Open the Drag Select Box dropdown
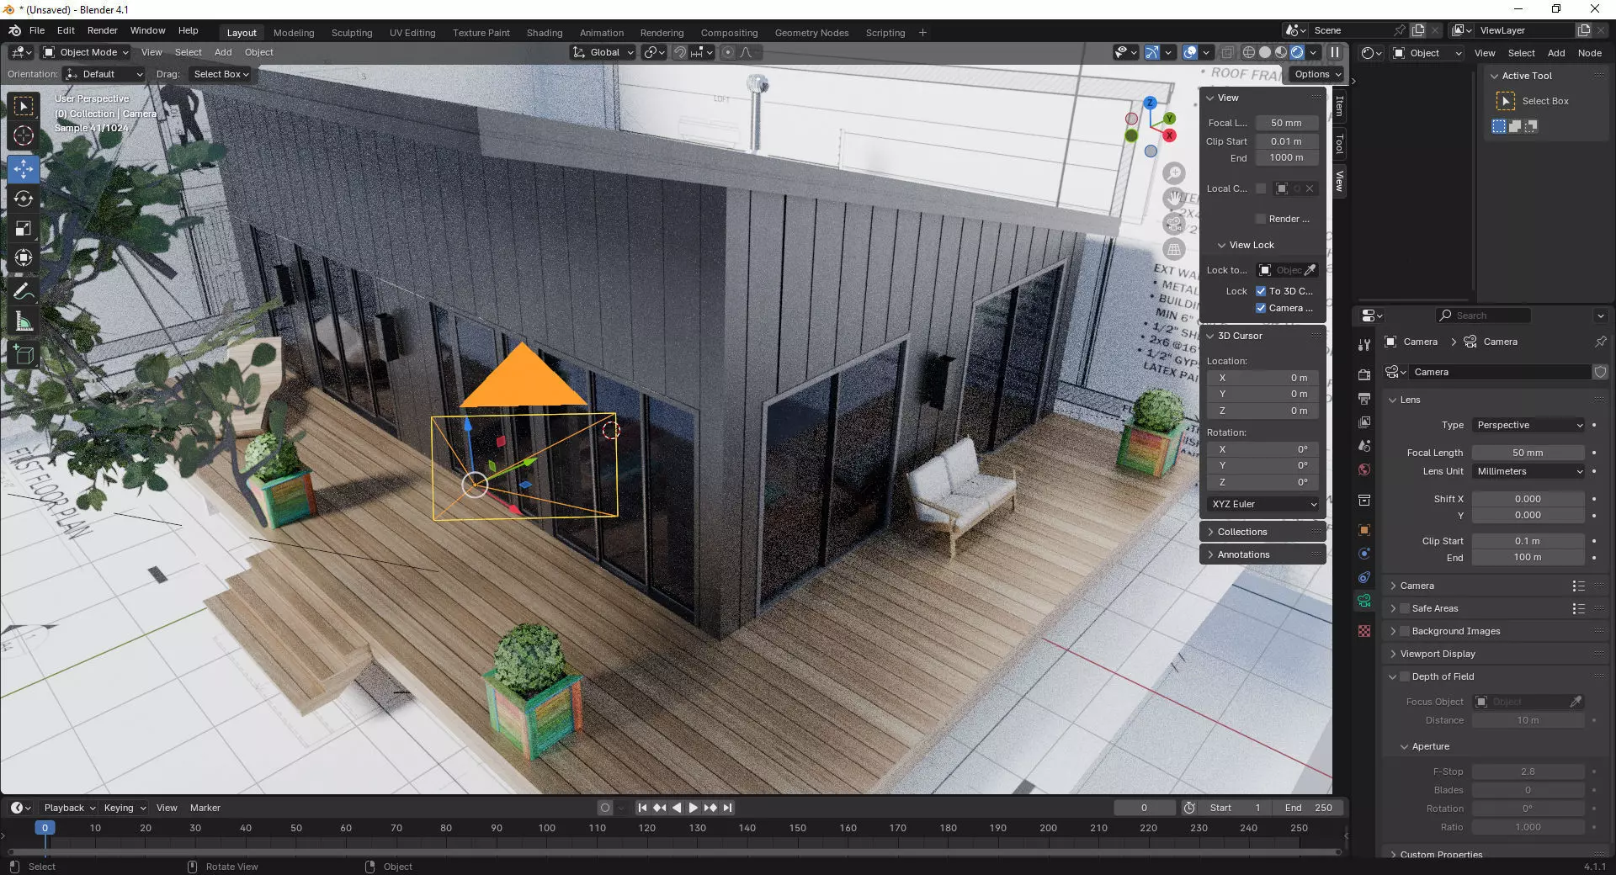Viewport: 1616px width, 875px height. pos(221,74)
